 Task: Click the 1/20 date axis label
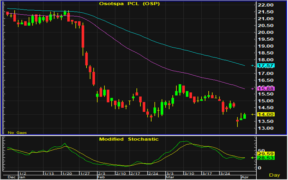click(x=67, y=173)
